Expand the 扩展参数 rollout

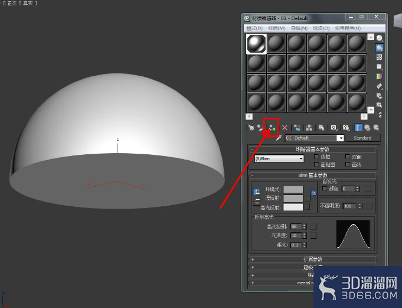click(312, 260)
